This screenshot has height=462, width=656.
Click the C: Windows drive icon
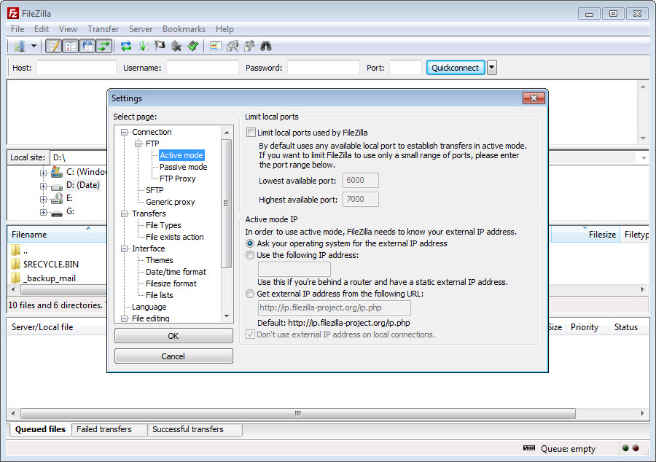pos(56,171)
